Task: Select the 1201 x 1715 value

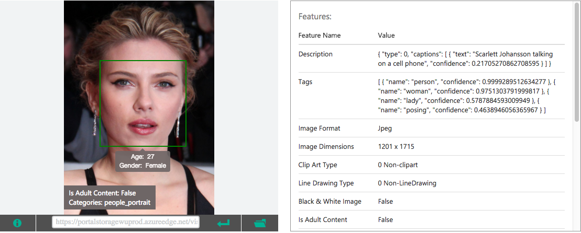Action: (396, 147)
